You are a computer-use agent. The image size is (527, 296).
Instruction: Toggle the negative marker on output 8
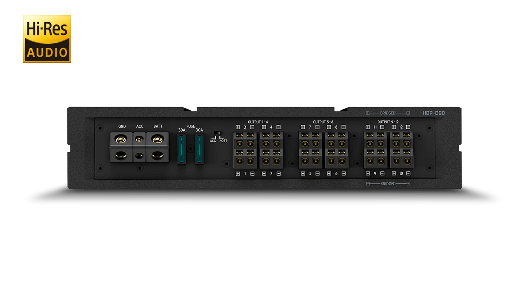[x=343, y=127]
